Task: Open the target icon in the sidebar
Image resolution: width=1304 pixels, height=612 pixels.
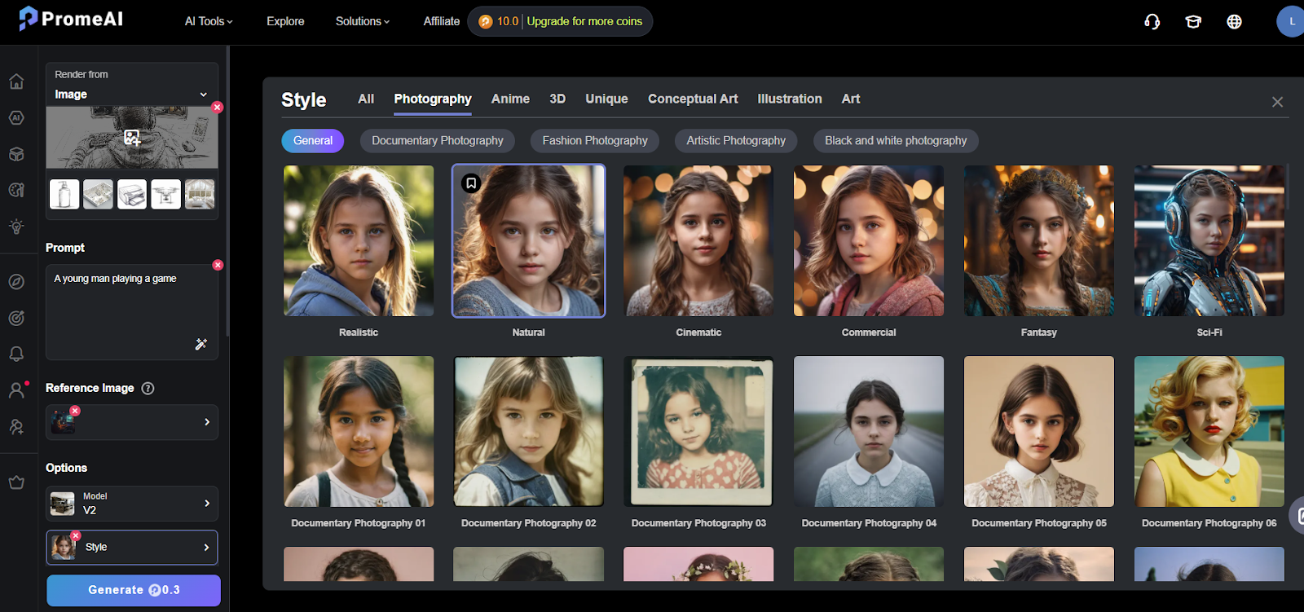Action: coord(16,318)
